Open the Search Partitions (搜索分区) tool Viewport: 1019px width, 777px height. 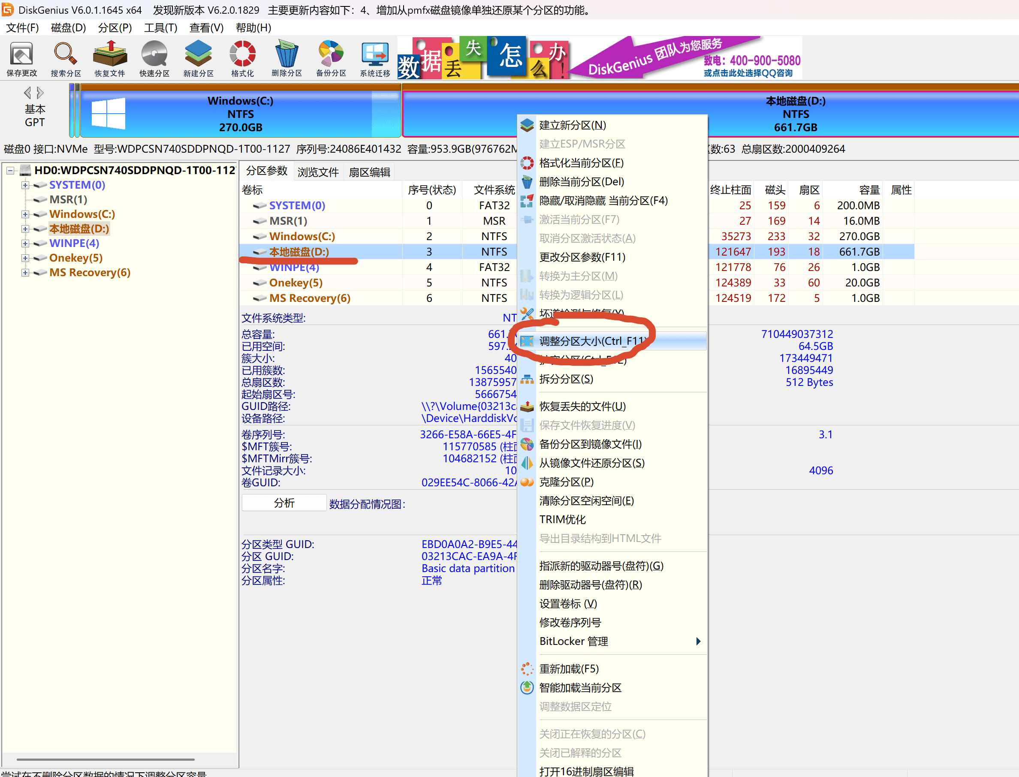(66, 59)
